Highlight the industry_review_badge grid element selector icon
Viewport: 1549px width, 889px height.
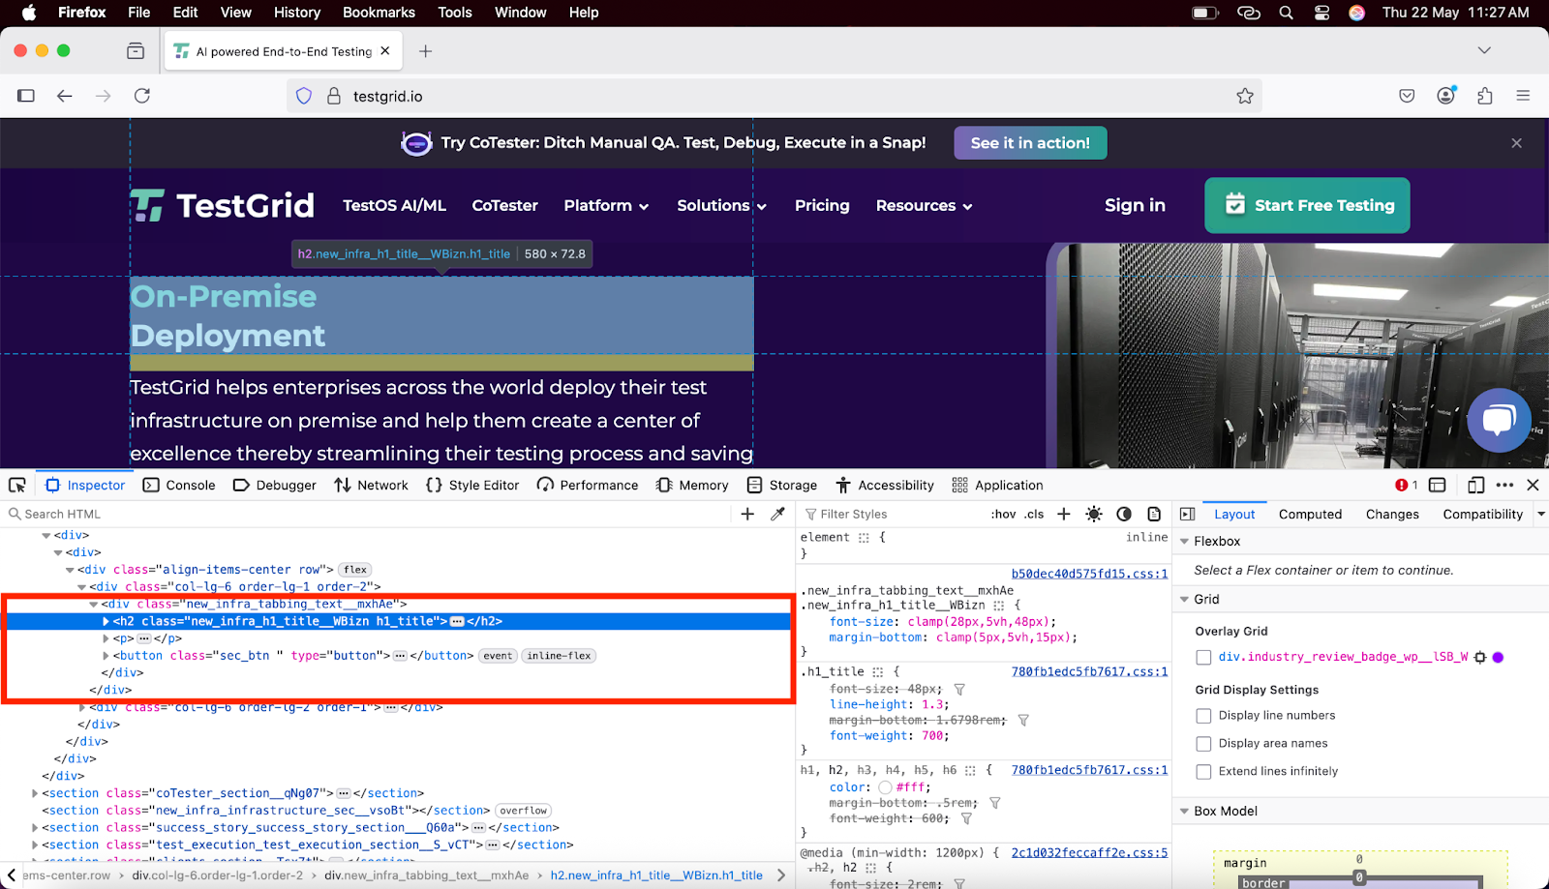(x=1479, y=657)
